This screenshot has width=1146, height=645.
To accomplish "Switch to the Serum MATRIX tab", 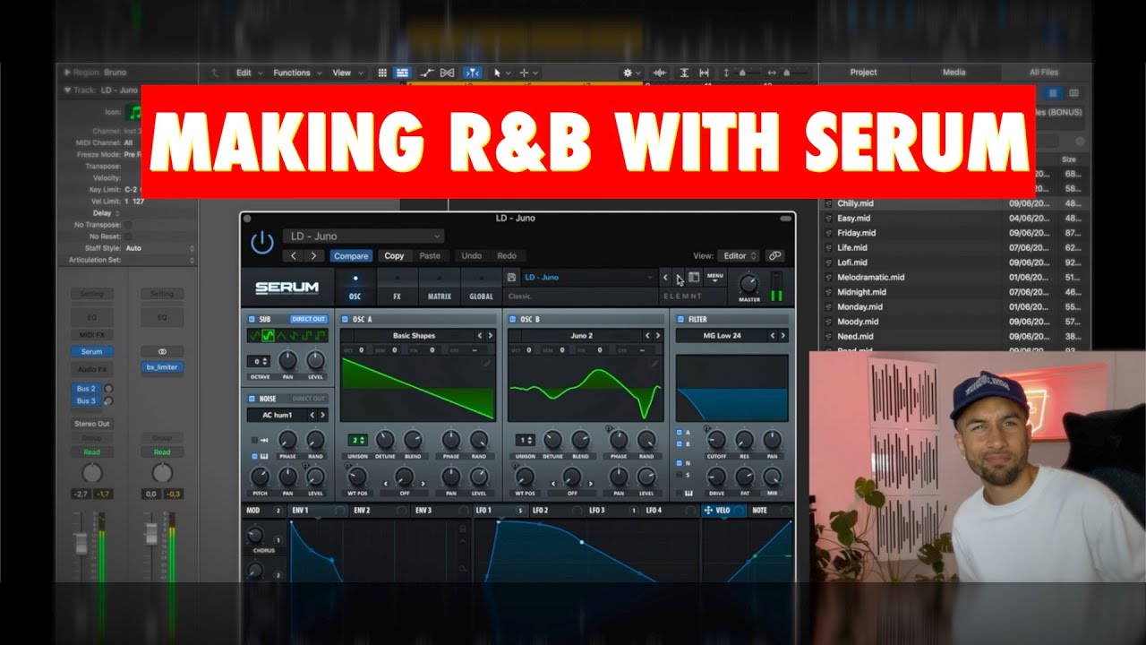I will 439,288.
